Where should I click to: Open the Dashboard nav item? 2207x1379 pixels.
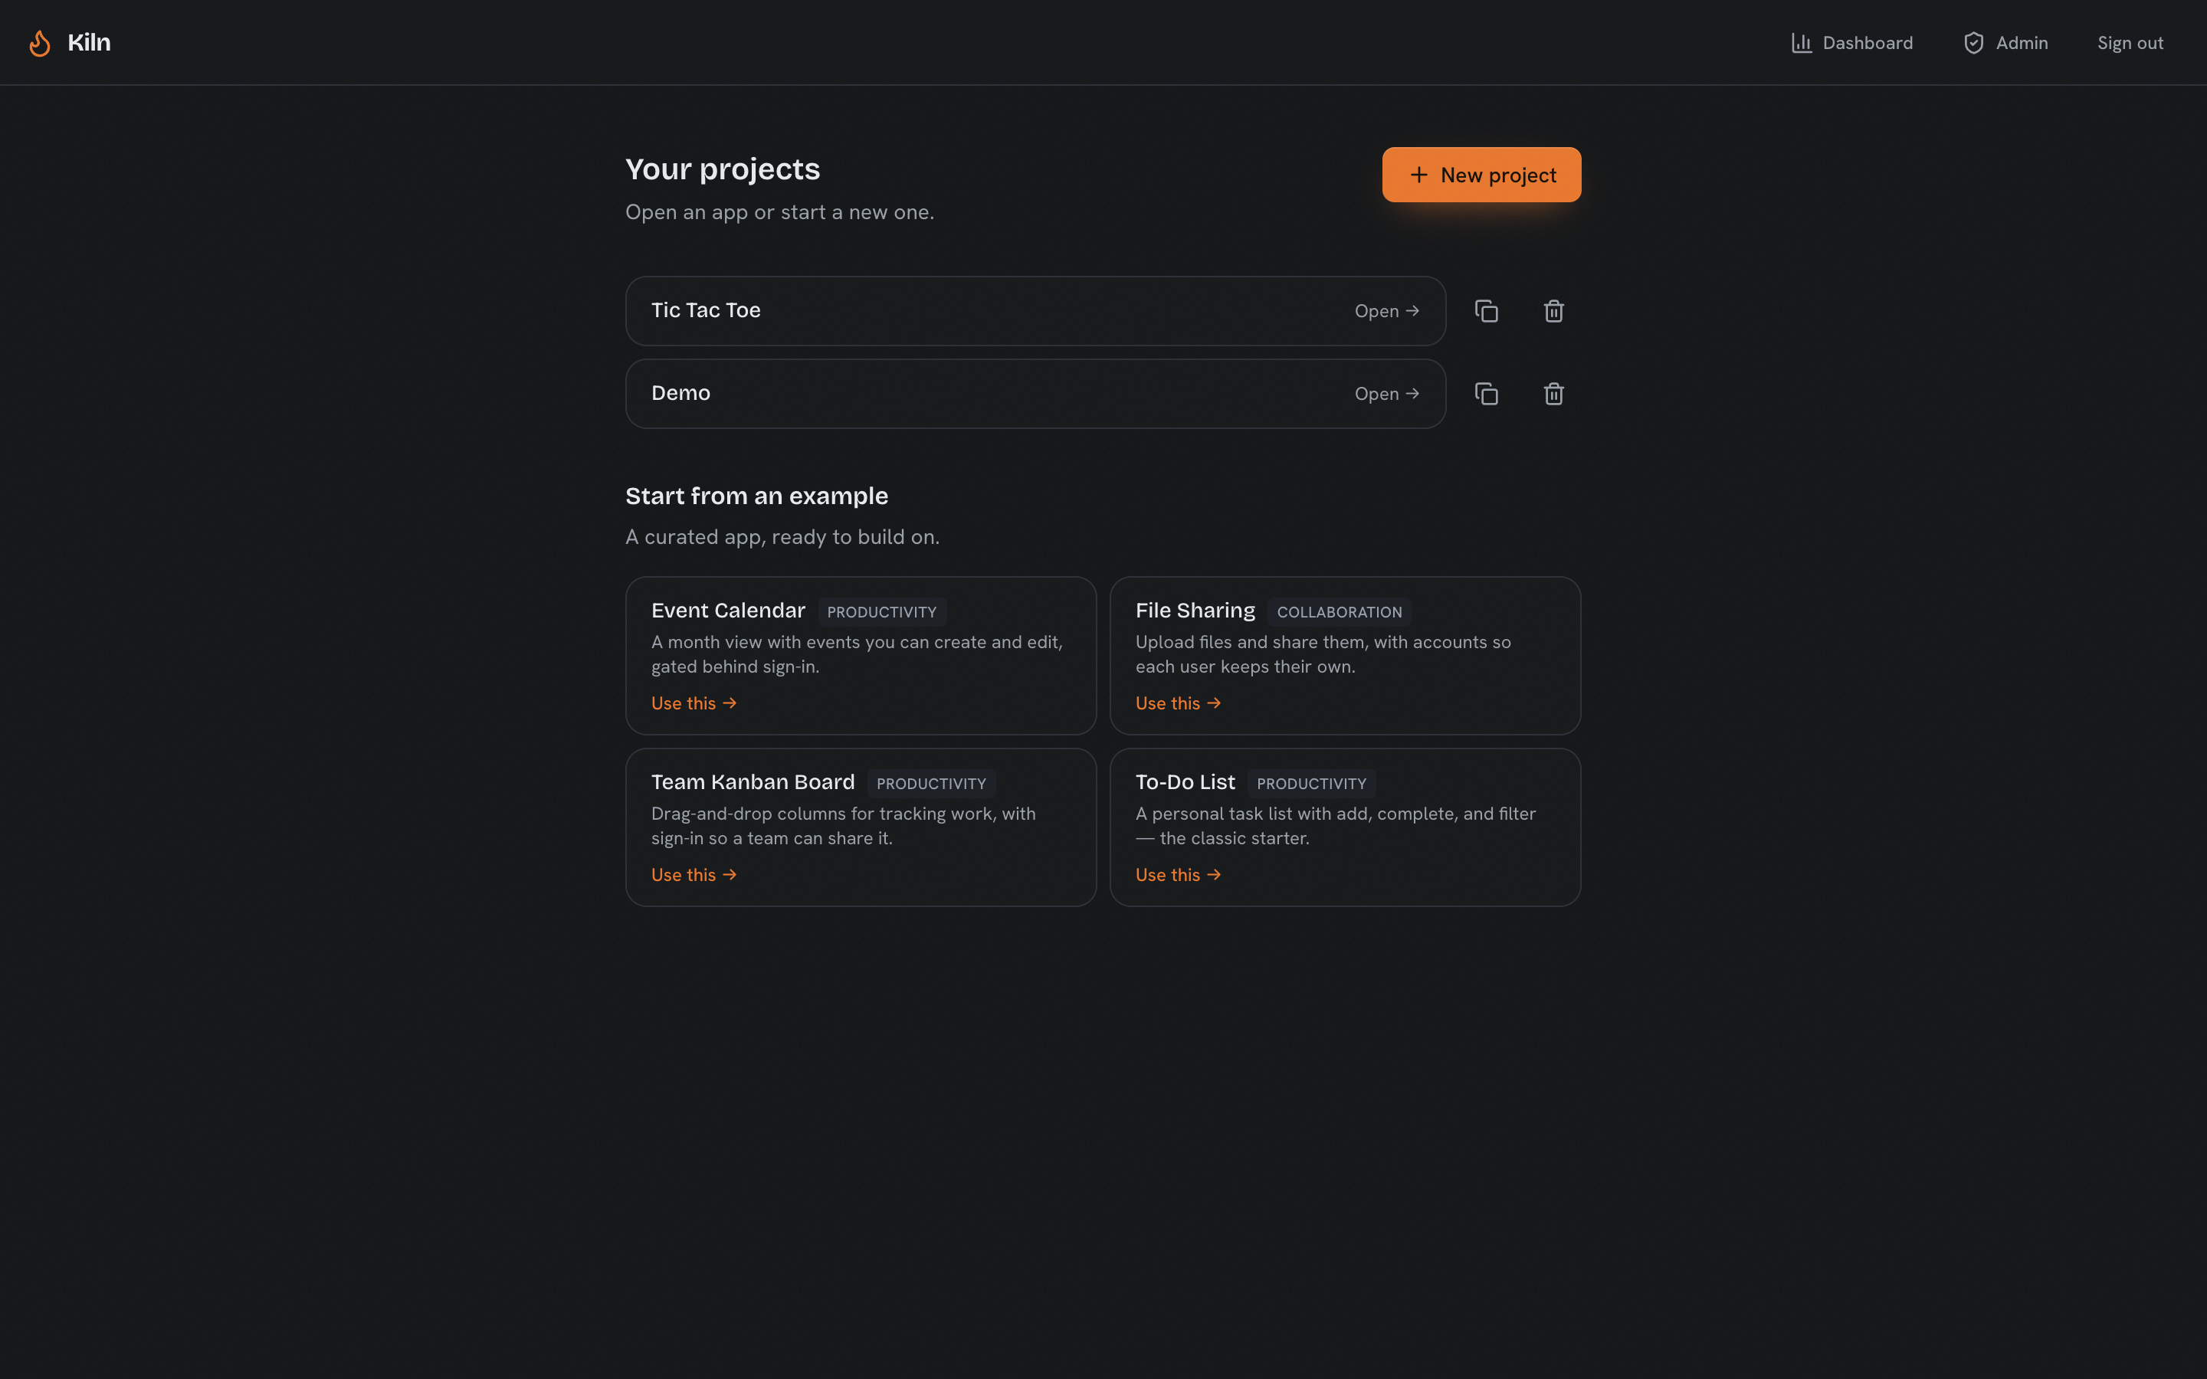coord(1851,43)
